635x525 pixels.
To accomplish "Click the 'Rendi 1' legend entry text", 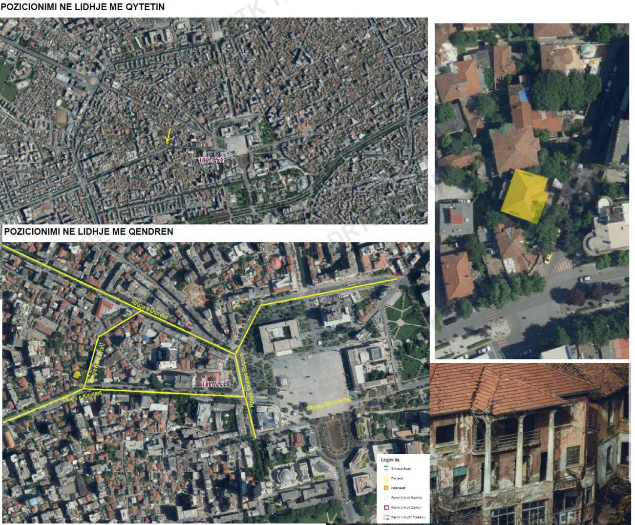I will pos(408,517).
